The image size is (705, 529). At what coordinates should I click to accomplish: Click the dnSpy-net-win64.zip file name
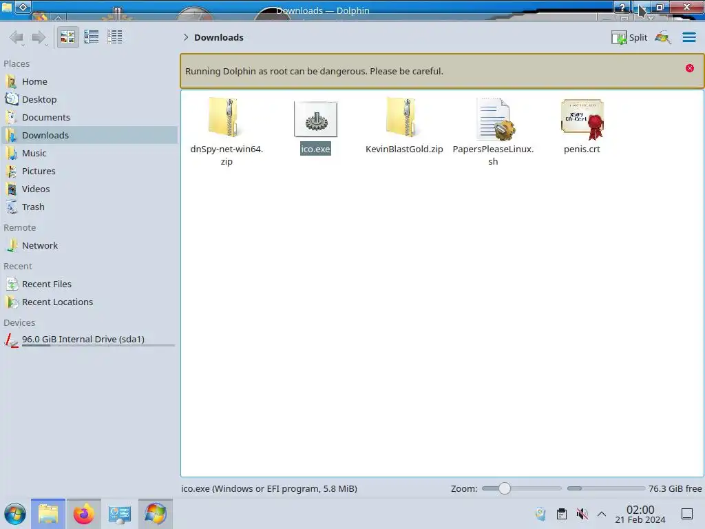point(227,155)
